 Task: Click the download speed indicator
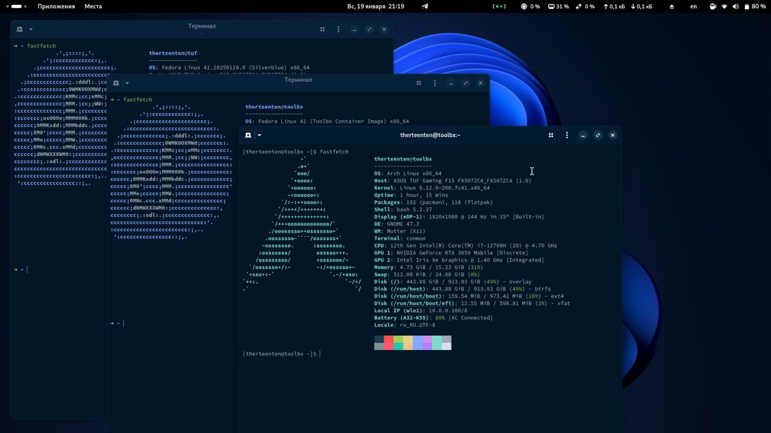pos(641,6)
